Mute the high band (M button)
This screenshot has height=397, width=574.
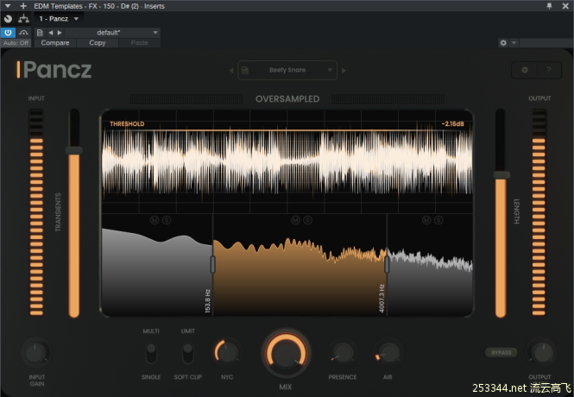pyautogui.click(x=426, y=220)
